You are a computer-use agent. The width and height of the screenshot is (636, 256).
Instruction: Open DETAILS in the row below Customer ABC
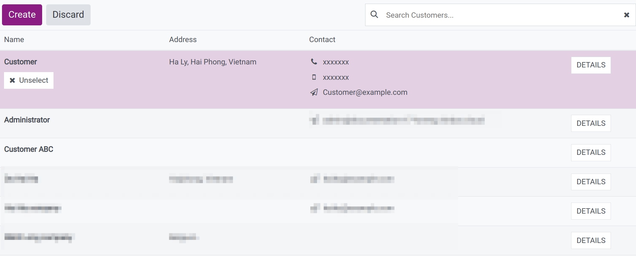pyautogui.click(x=591, y=182)
